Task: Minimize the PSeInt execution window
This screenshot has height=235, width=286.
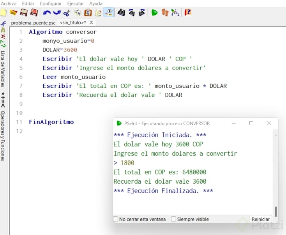Action: tap(234, 123)
